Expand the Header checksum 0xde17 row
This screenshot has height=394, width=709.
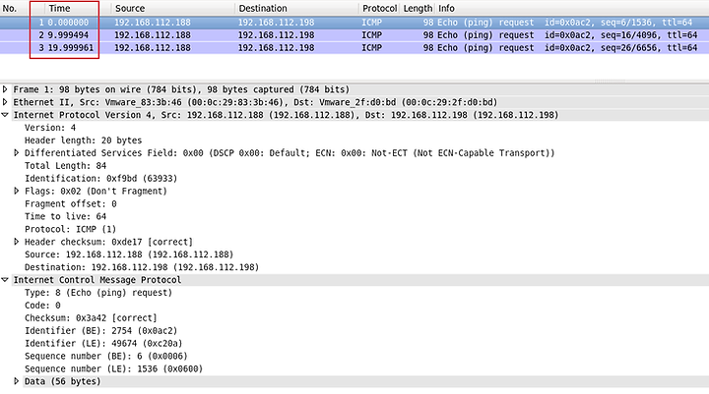click(x=17, y=242)
